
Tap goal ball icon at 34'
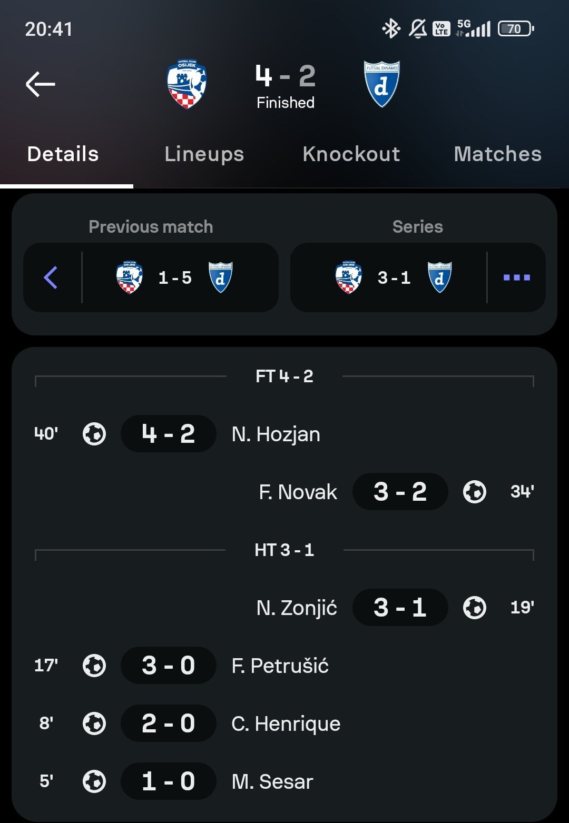click(475, 492)
